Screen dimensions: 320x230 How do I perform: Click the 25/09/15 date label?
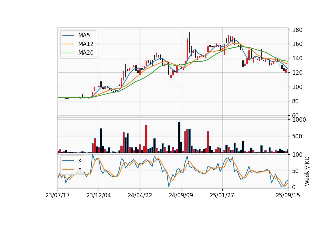pyautogui.click(x=288, y=195)
